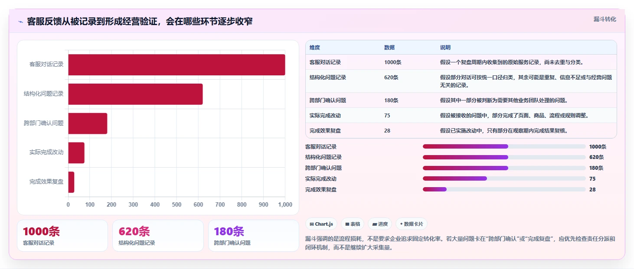Click the 完成效果复盘 progress bar
Viewport: 634px width, 269px height.
(504, 189)
